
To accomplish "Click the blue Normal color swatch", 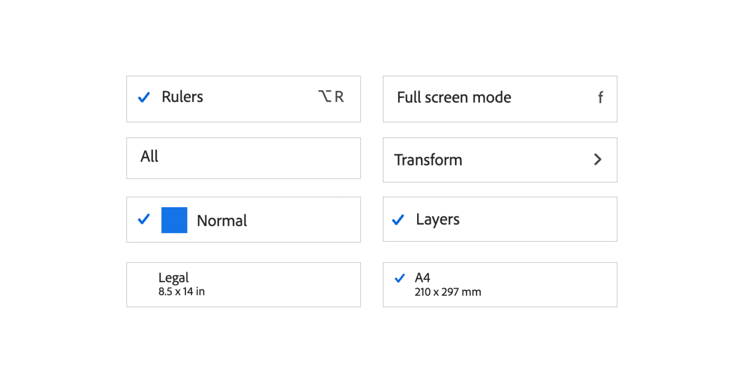I will click(174, 220).
